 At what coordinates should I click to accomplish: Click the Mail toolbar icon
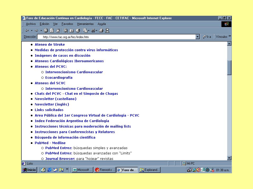(85, 30)
